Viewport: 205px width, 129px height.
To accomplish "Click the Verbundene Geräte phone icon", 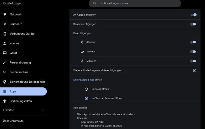I will point(5,34).
